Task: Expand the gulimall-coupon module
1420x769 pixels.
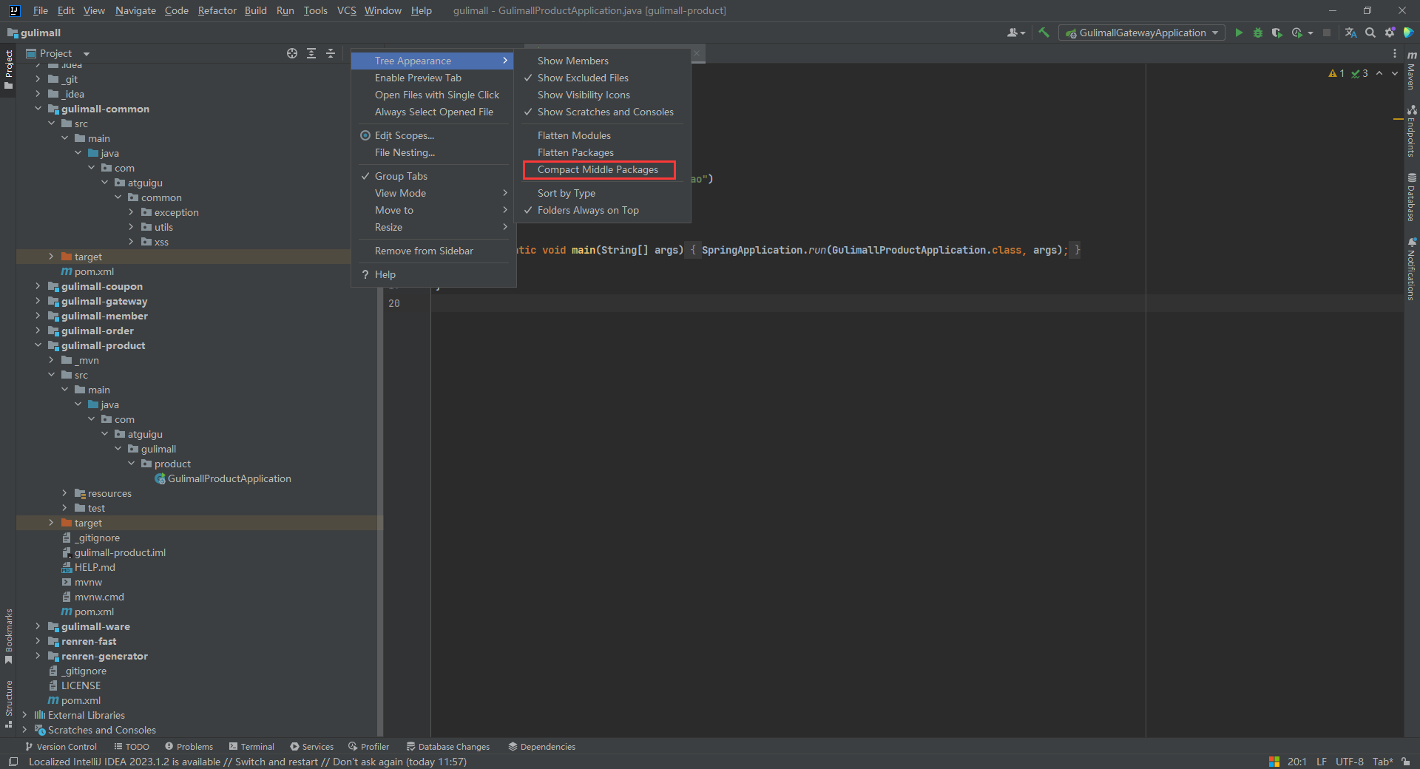Action: coord(38,286)
